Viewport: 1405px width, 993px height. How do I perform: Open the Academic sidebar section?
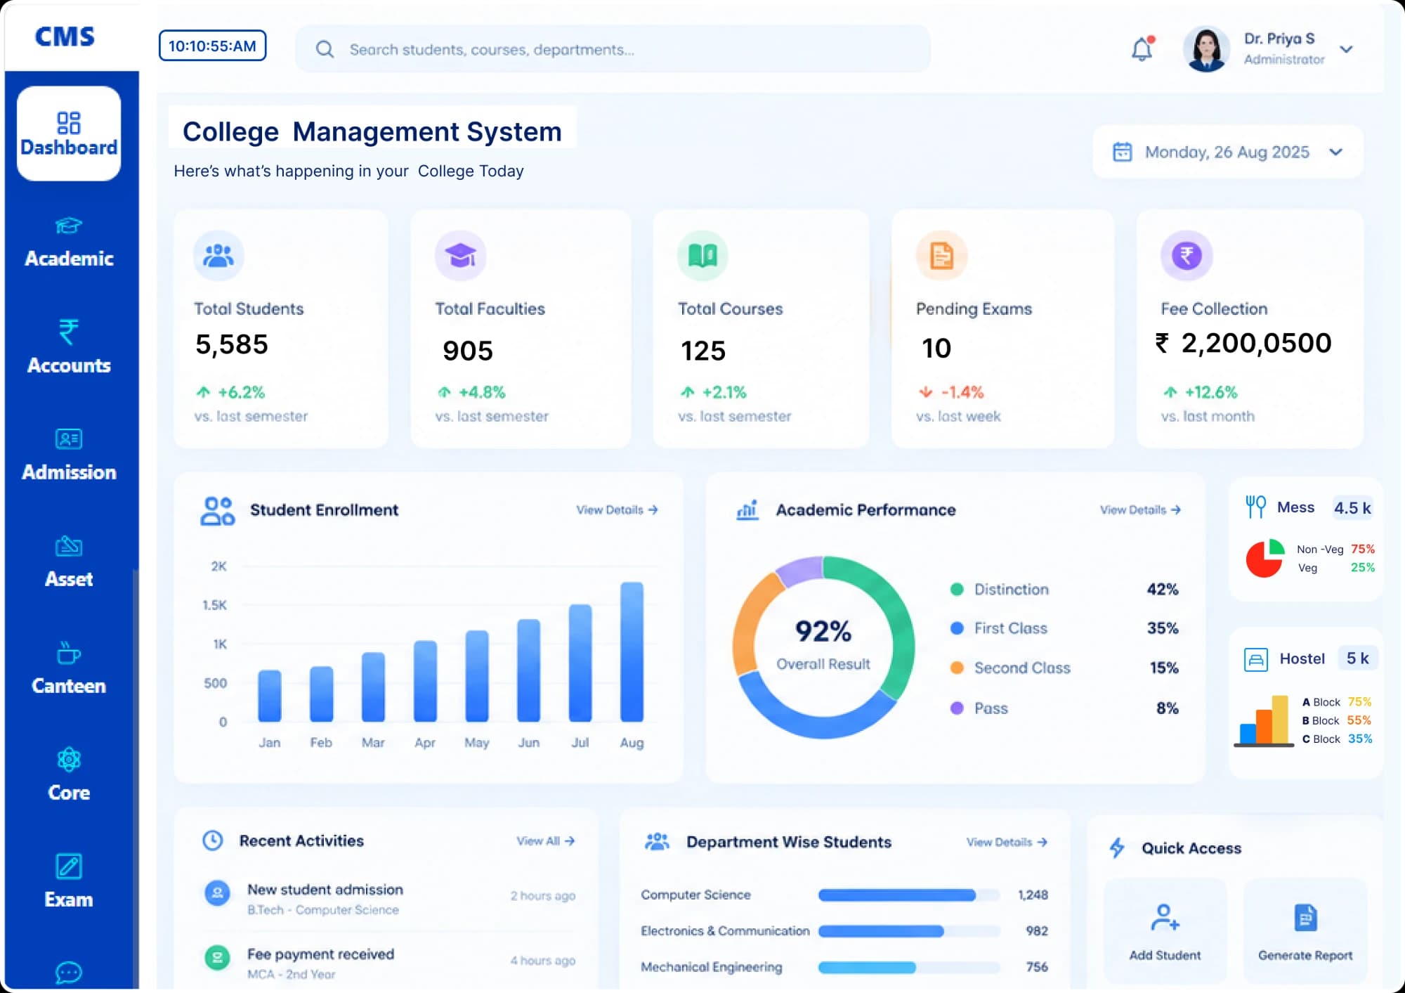pyautogui.click(x=69, y=243)
